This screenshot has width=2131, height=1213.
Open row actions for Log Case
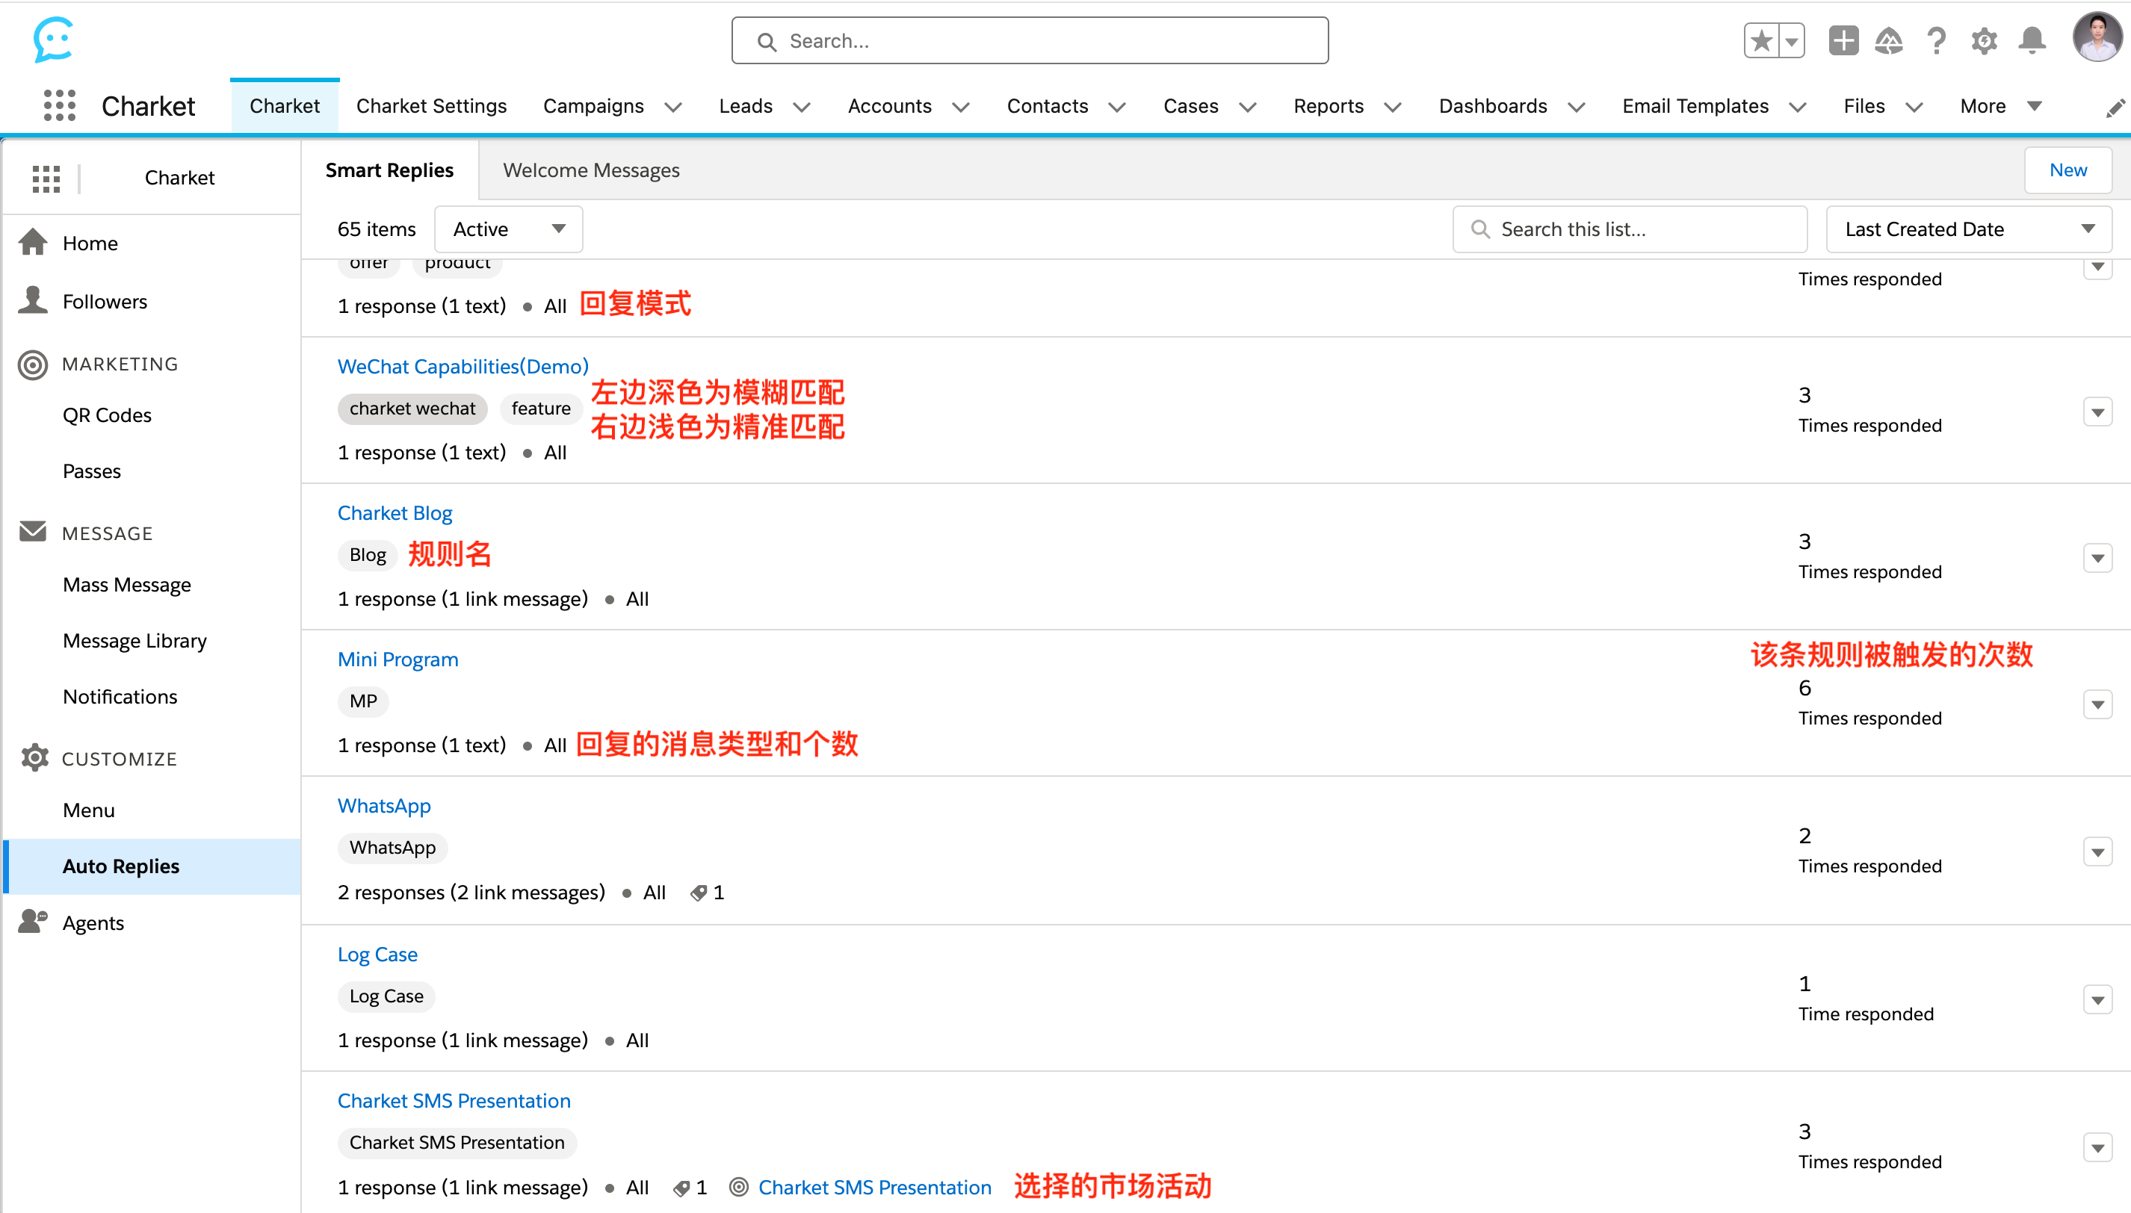[x=2097, y=999]
